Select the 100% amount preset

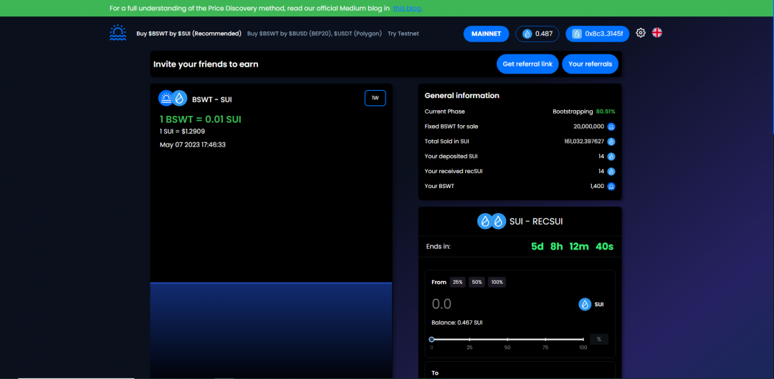[497, 282]
